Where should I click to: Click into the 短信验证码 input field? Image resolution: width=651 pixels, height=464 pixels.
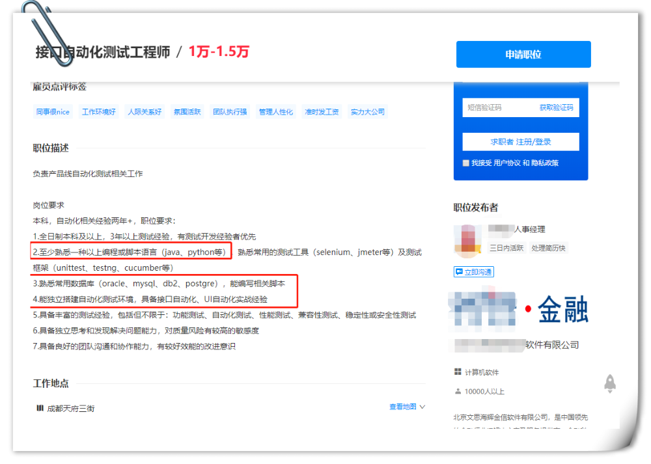(x=499, y=107)
